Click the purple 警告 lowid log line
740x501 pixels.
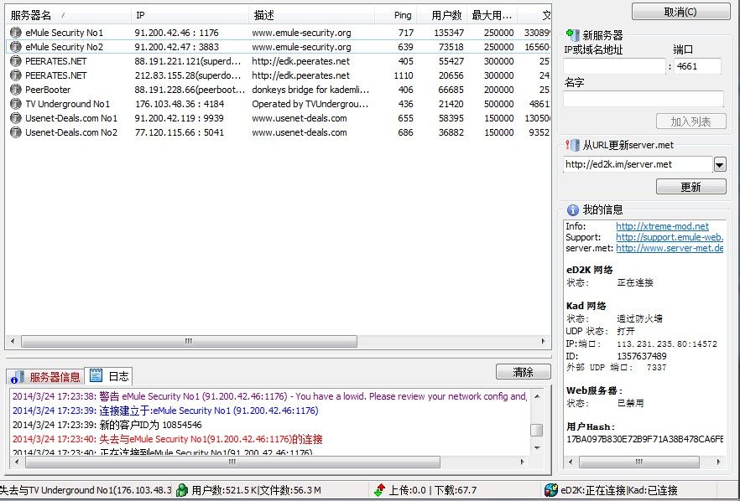[269, 396]
